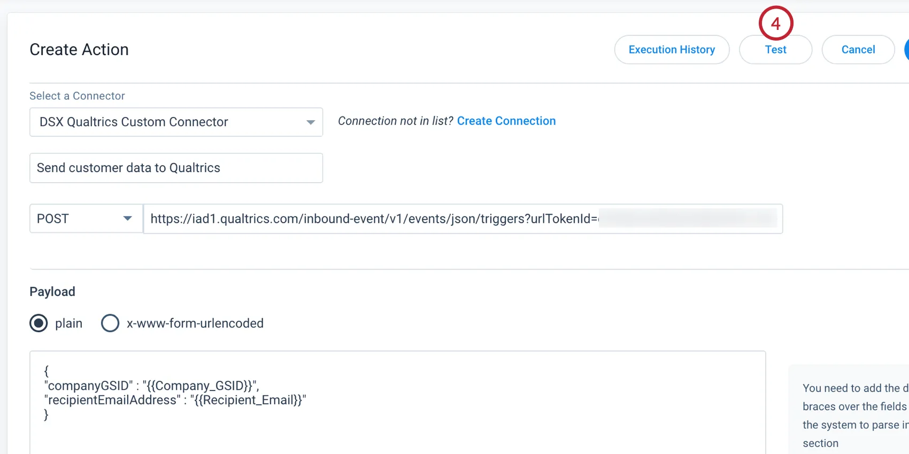This screenshot has height=454, width=909.
Task: Open the Execution History
Action: pyautogui.click(x=672, y=50)
